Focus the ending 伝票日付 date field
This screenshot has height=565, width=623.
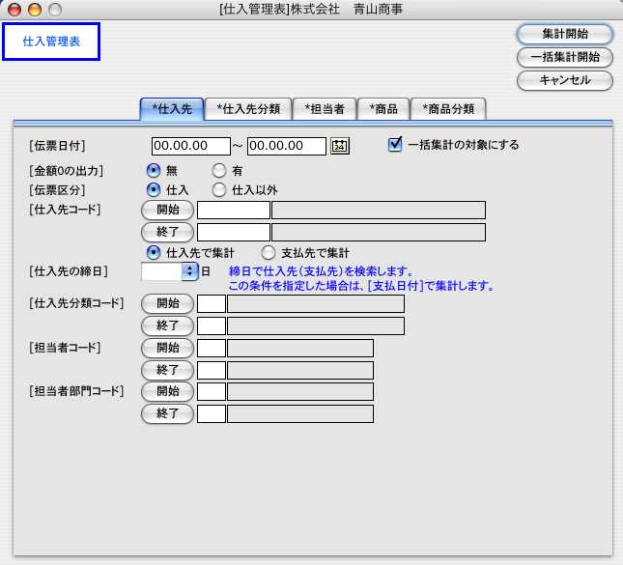coord(287,146)
